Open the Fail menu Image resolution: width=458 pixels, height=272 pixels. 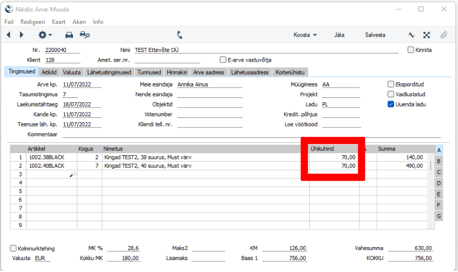tap(9, 22)
